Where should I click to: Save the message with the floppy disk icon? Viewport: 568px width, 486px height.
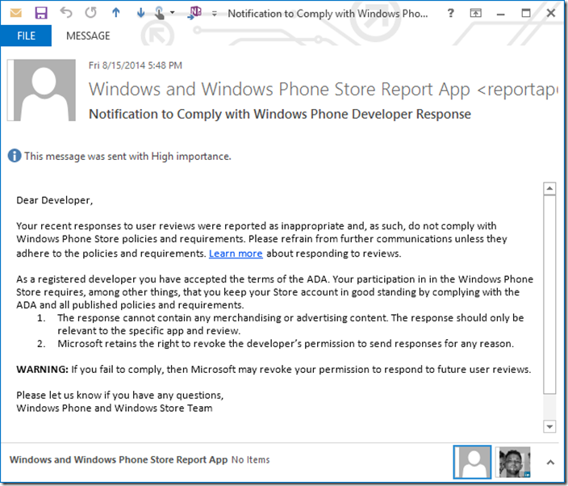[x=41, y=13]
